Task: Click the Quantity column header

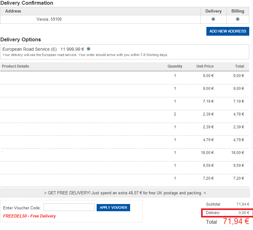Action: [x=175, y=66]
